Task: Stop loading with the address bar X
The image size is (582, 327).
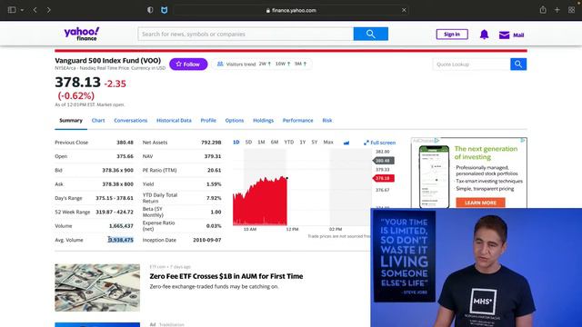Action: click(x=404, y=10)
